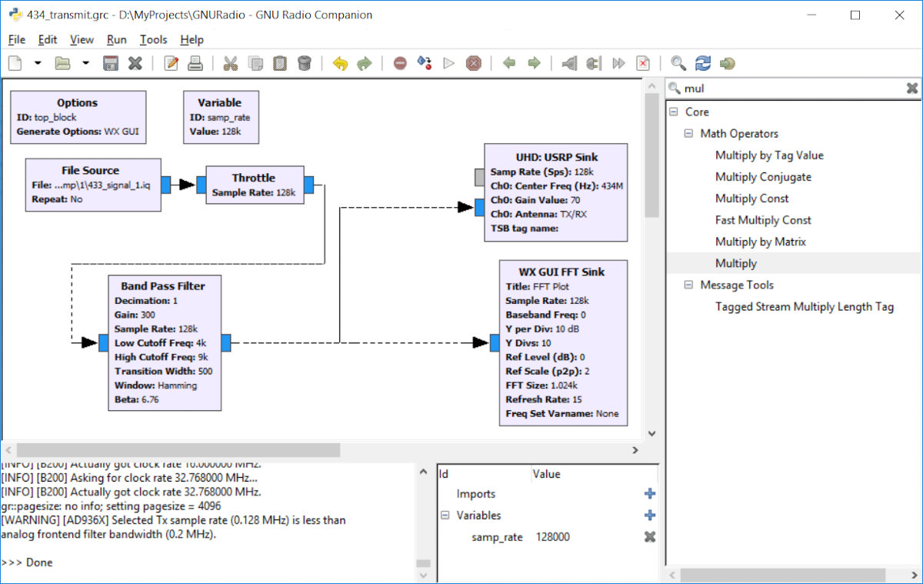Viewport: 923px width, 584px height.
Task: Reload blocks with the blue refresh icon
Action: click(x=703, y=63)
